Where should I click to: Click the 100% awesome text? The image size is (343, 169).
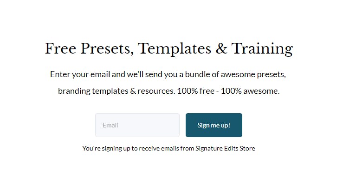(250, 91)
